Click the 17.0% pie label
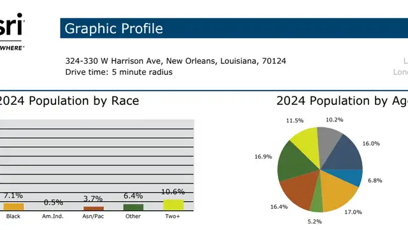The height and width of the screenshot is (230, 408). point(353,212)
